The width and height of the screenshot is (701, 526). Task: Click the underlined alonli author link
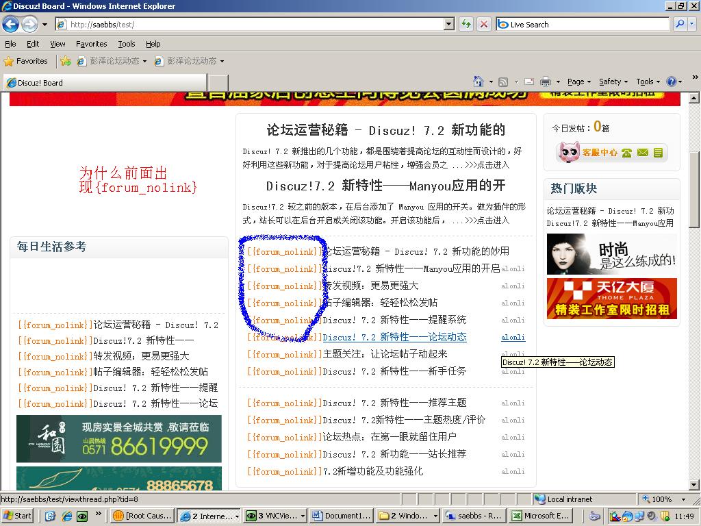[513, 338]
